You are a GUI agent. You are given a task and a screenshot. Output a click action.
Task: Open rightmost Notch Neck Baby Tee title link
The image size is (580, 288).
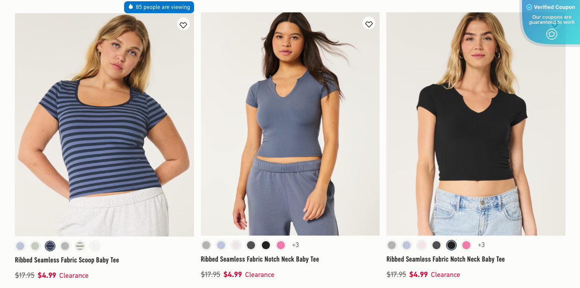(445, 259)
